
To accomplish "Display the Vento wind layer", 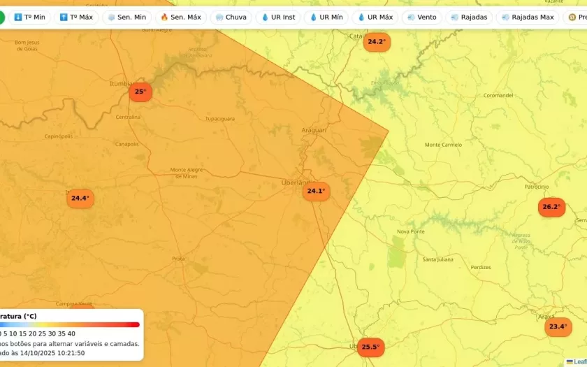I will 421,17.
